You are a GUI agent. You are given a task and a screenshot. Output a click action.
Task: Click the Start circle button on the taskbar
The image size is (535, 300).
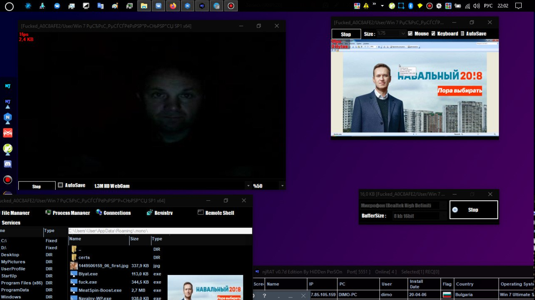[9, 6]
